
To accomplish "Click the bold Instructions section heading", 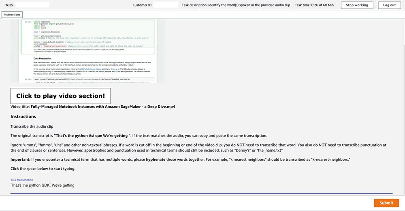I will (23, 117).
